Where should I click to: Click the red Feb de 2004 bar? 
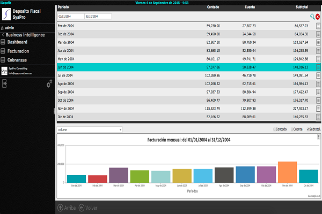98,179
